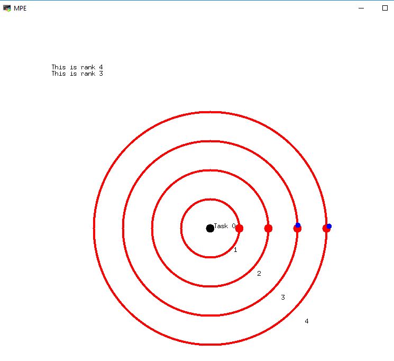This screenshot has width=394, height=361.
Task: Select the ring label number 4
Action: (x=307, y=321)
